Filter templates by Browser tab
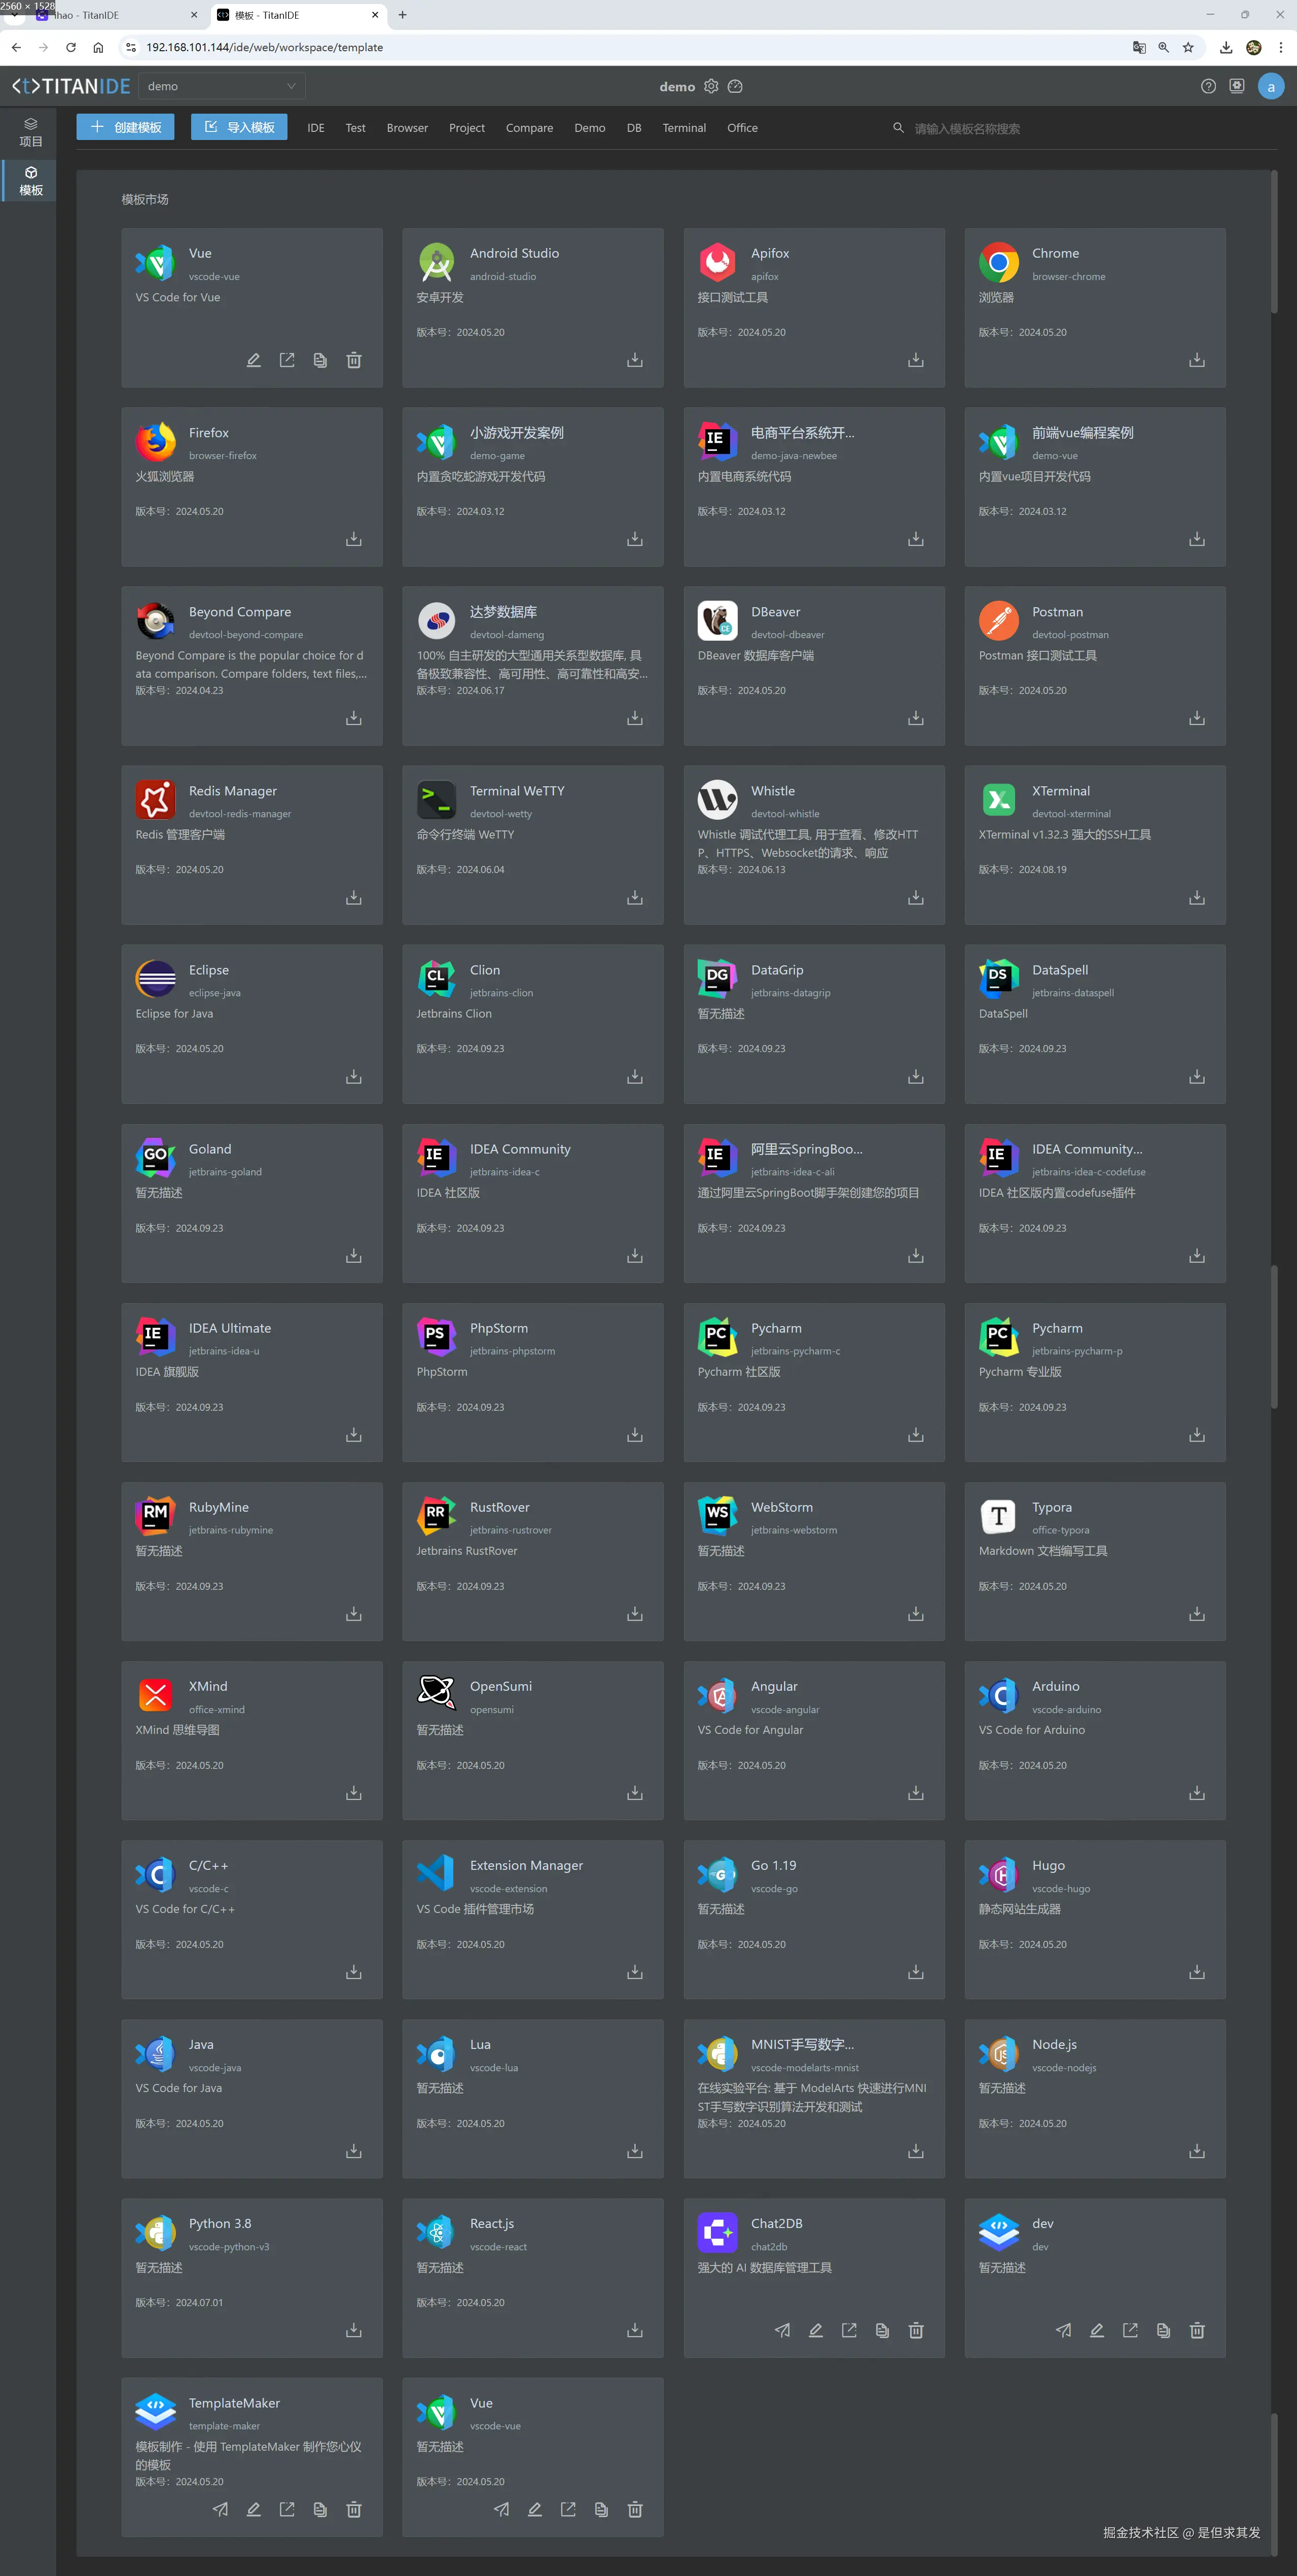The width and height of the screenshot is (1297, 2576). tap(407, 128)
